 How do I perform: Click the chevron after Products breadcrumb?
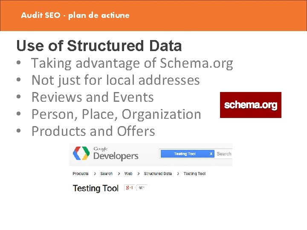[95, 174]
